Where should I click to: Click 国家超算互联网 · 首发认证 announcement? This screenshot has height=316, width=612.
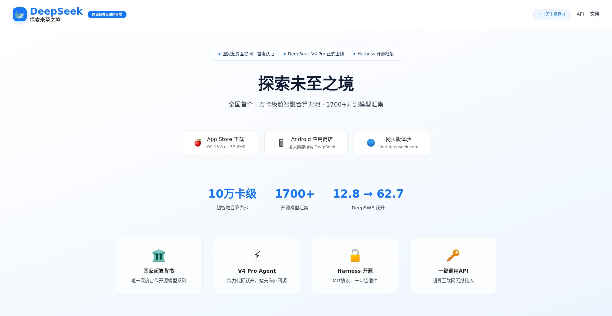coord(246,54)
